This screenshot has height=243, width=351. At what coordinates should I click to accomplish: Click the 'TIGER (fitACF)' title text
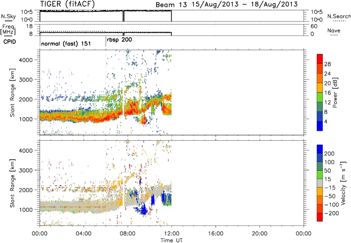click(x=68, y=4)
